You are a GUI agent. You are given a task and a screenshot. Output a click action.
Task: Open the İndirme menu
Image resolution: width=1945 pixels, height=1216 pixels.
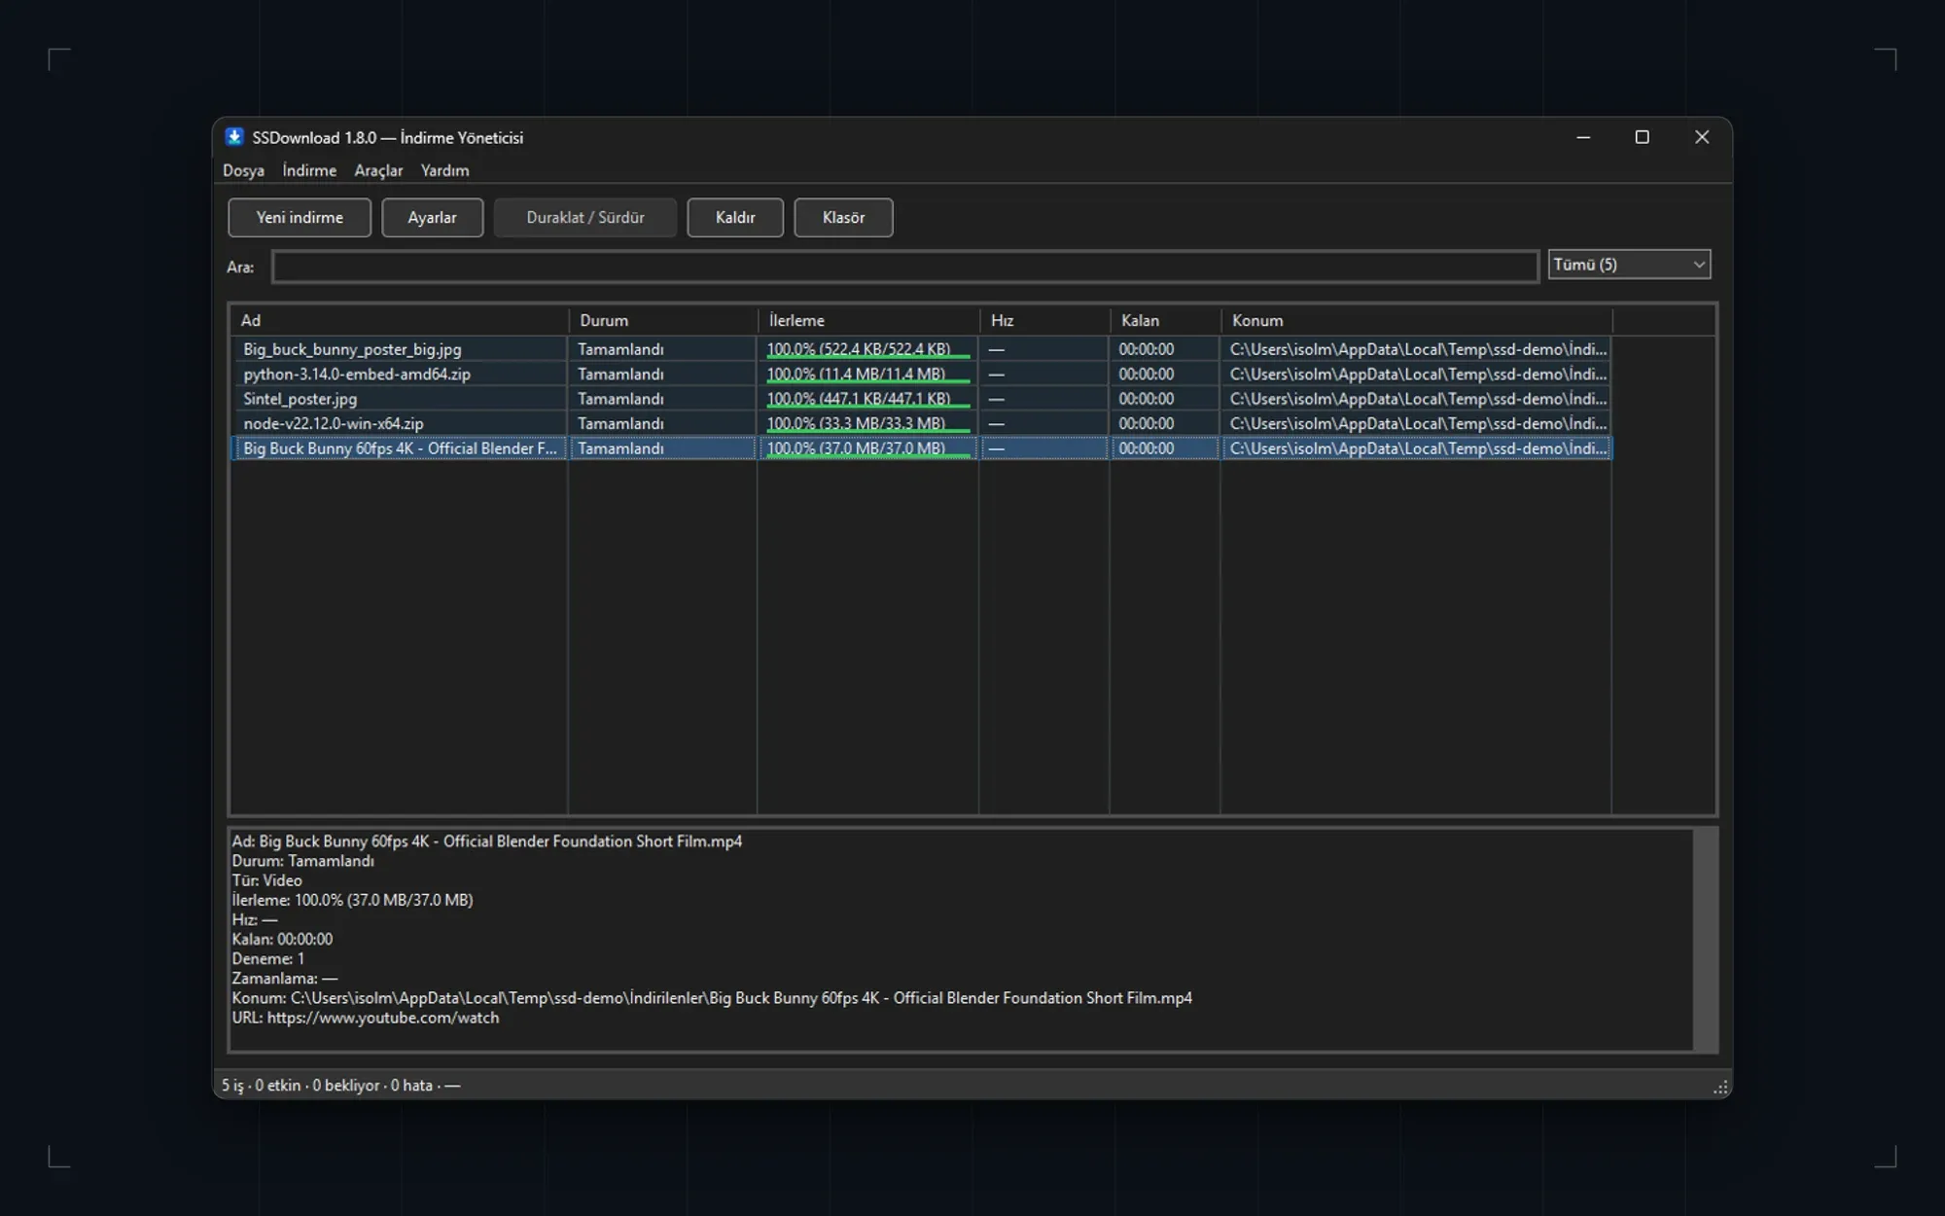point(309,170)
